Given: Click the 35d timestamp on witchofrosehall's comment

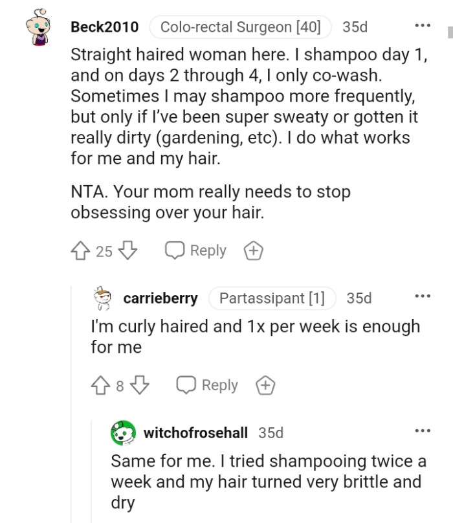Looking at the screenshot, I should coord(271,432).
